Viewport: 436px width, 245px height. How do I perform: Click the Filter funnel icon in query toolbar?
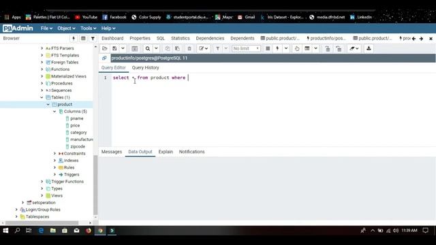[x=218, y=48]
